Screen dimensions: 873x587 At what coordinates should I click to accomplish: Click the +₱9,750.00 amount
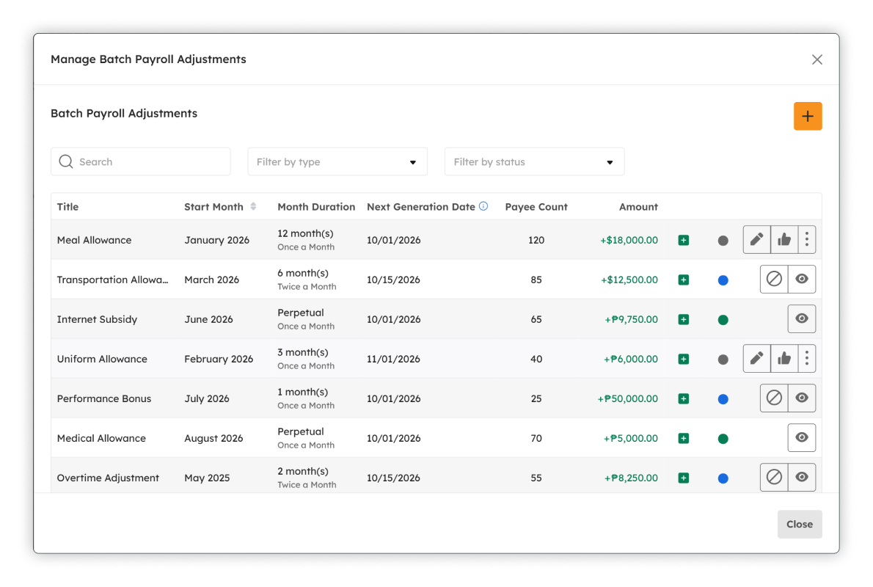tap(632, 319)
